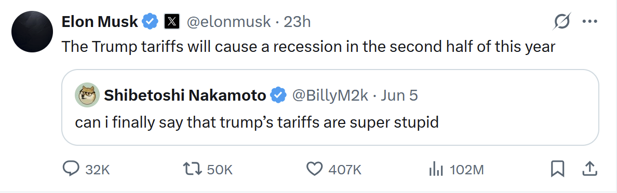
Task: Open Elon Musk's dark profile avatar
Action: coord(32,32)
